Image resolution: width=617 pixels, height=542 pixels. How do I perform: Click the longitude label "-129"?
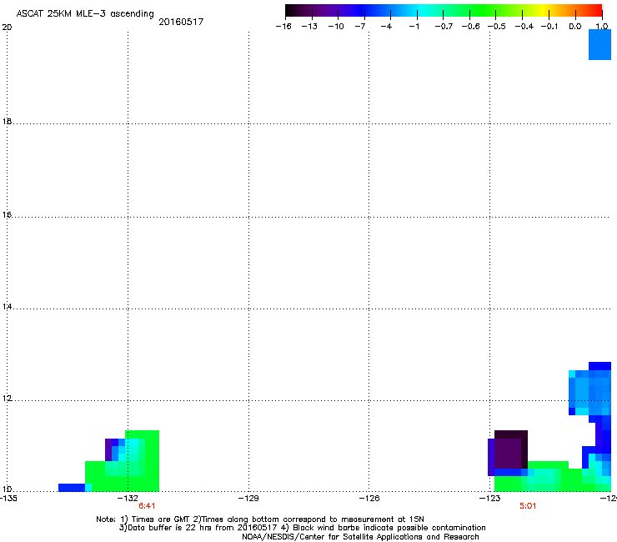(x=249, y=499)
